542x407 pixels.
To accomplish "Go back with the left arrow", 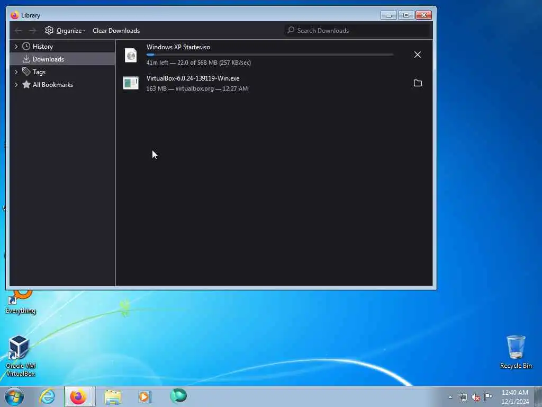I will [x=19, y=31].
